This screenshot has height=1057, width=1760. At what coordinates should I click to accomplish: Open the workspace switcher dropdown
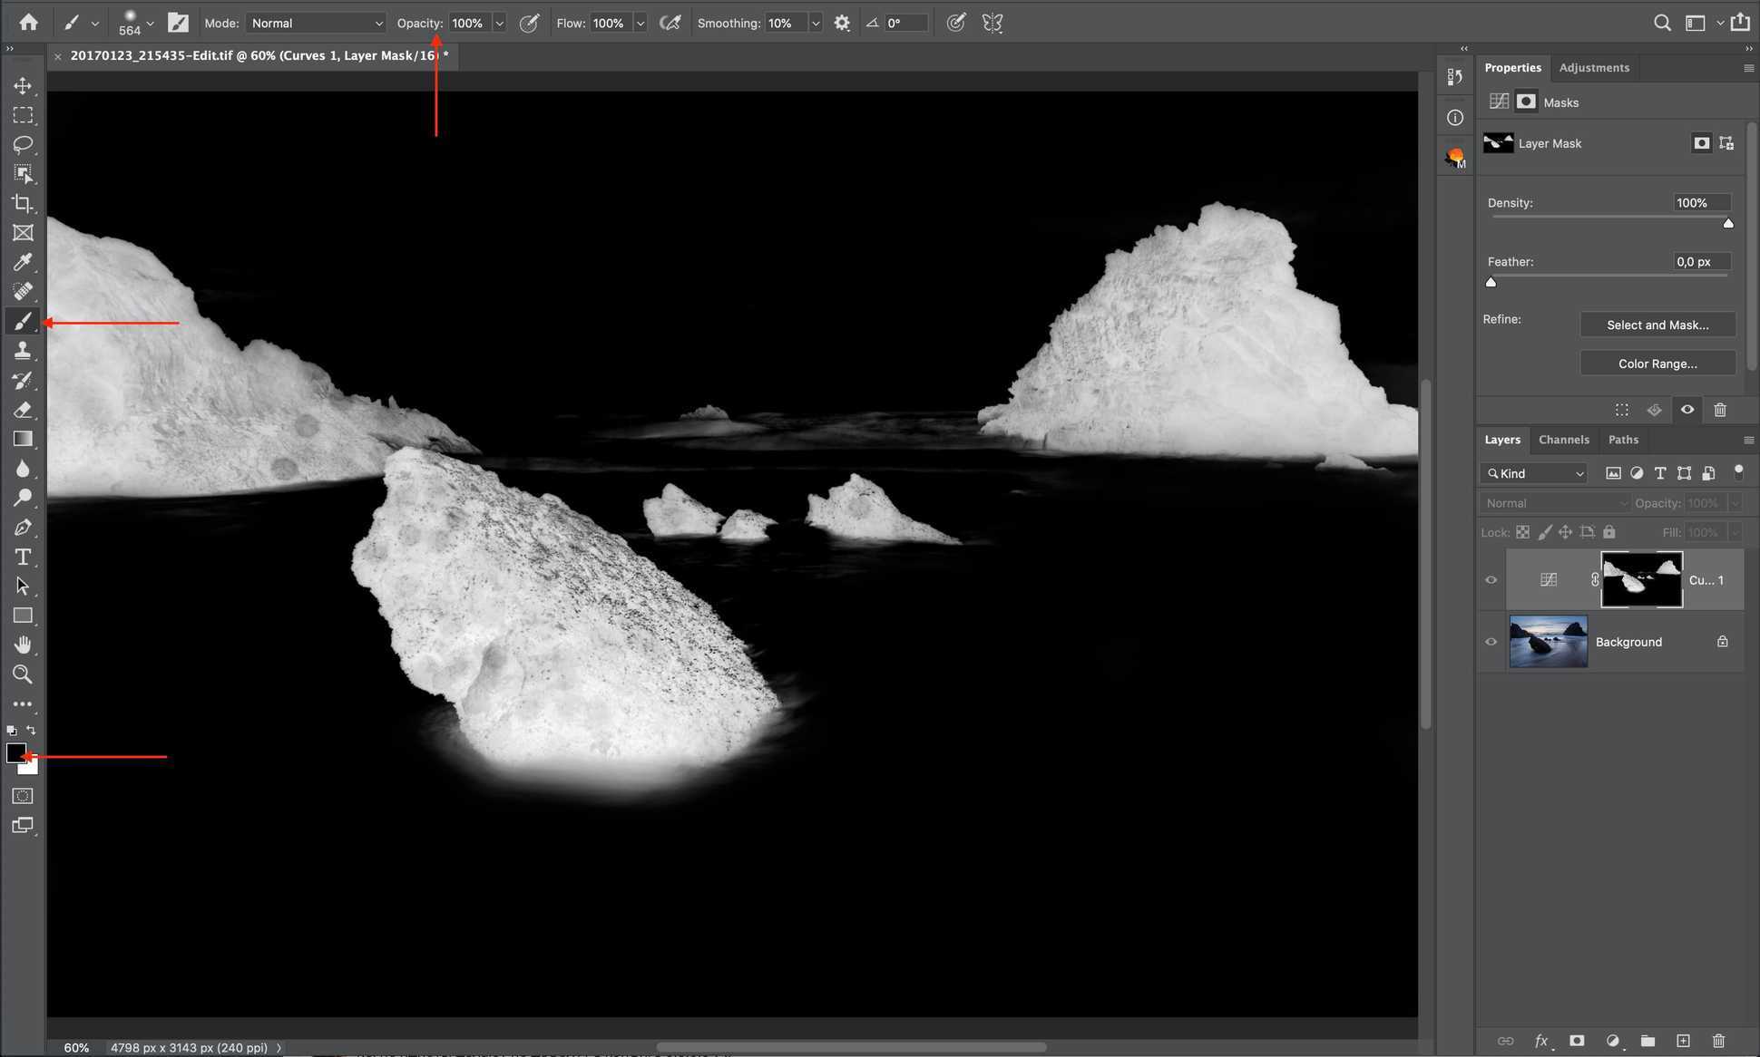click(x=1719, y=23)
